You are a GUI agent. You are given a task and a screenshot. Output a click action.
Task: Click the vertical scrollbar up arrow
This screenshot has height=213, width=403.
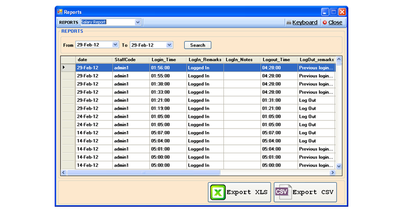point(339,59)
